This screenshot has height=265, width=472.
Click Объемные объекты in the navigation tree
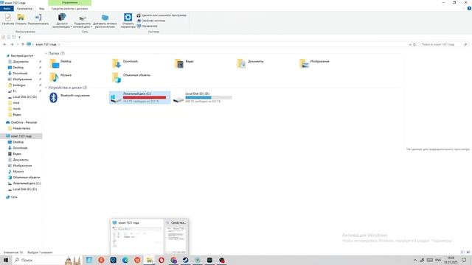tap(27, 177)
